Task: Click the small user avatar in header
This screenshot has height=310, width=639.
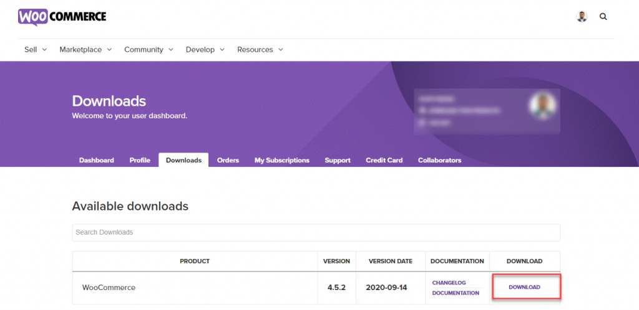Action: 582,17
